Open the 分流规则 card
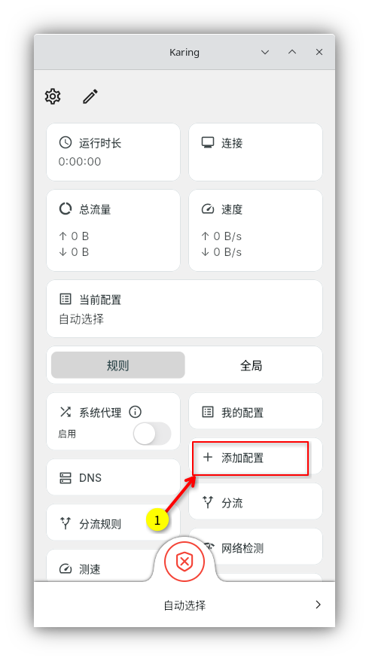 coord(113,523)
